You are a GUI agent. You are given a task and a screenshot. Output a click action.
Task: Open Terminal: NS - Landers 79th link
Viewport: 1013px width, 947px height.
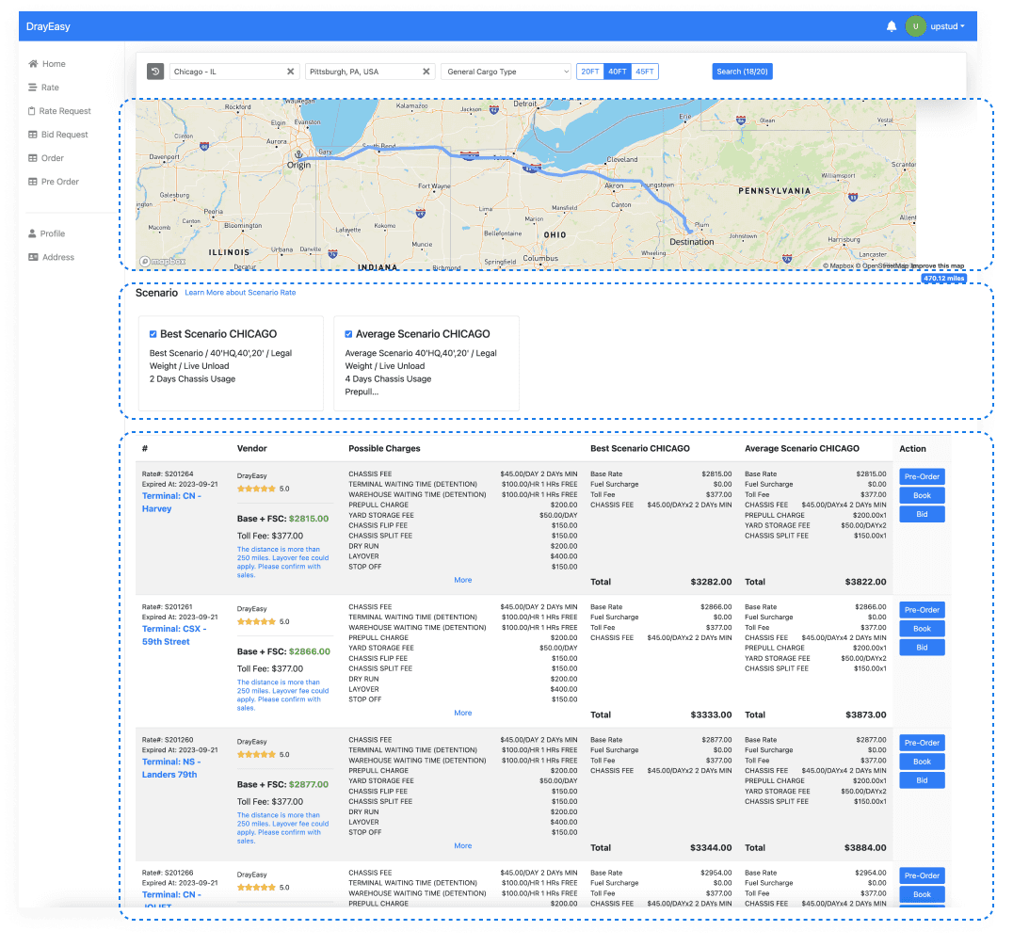pyautogui.click(x=171, y=768)
